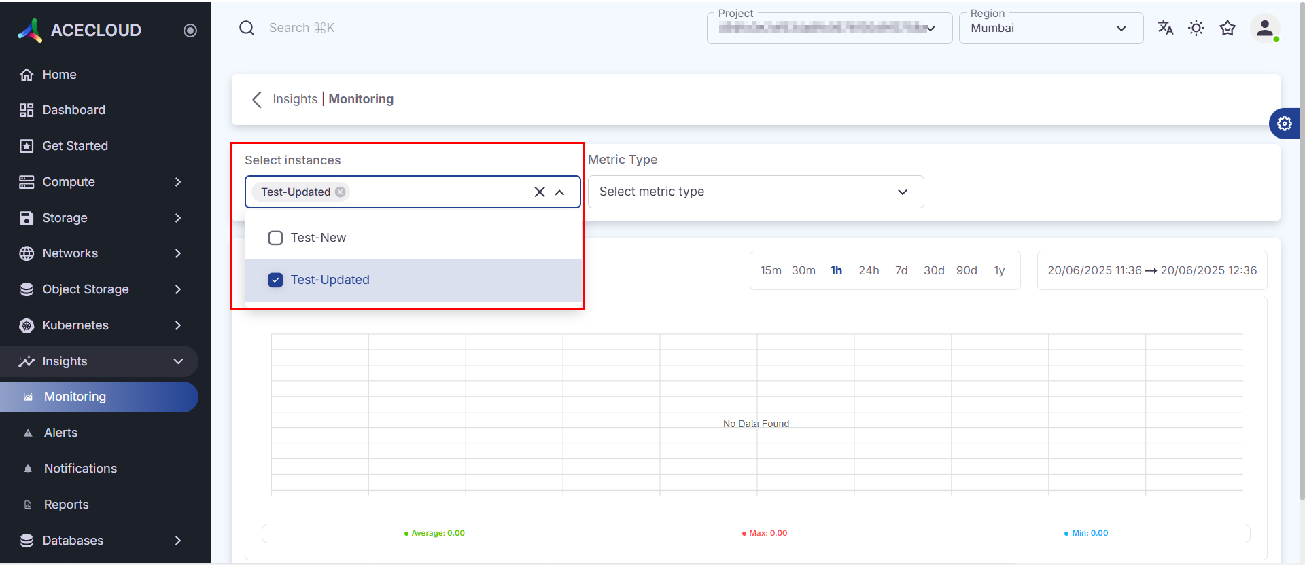This screenshot has height=565, width=1305.
Task: Open Alerts in the sidebar
Action: (x=60, y=433)
